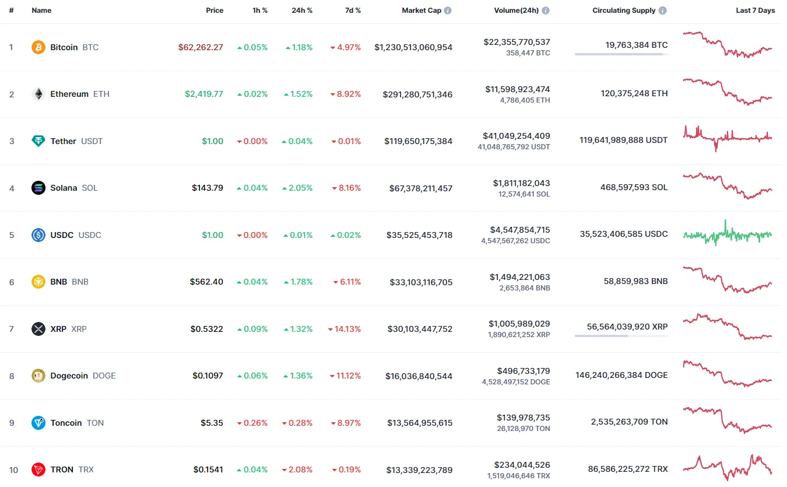Viewport: 787px width, 487px height.
Task: Click the Bitcoin coin logo icon
Action: coord(38,47)
